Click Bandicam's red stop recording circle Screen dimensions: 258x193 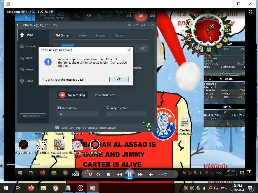pos(141,16)
